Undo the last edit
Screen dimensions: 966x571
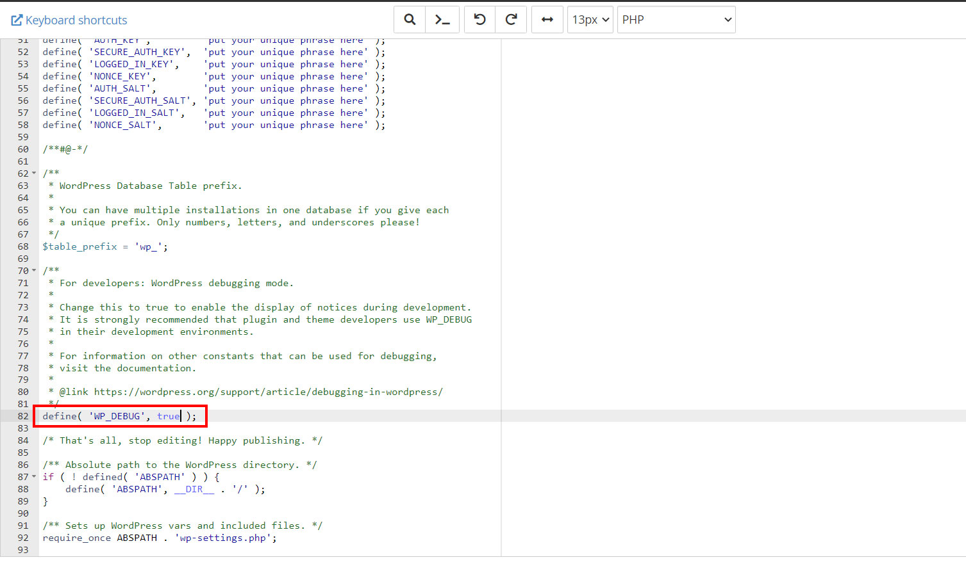point(479,19)
